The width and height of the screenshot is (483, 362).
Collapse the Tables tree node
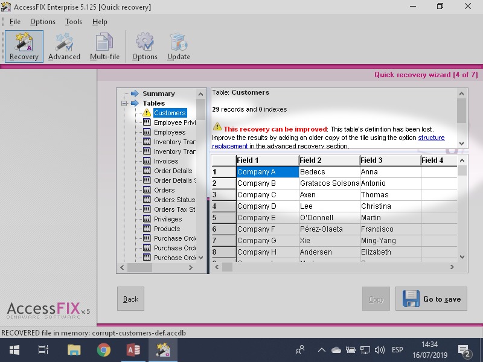point(124,103)
